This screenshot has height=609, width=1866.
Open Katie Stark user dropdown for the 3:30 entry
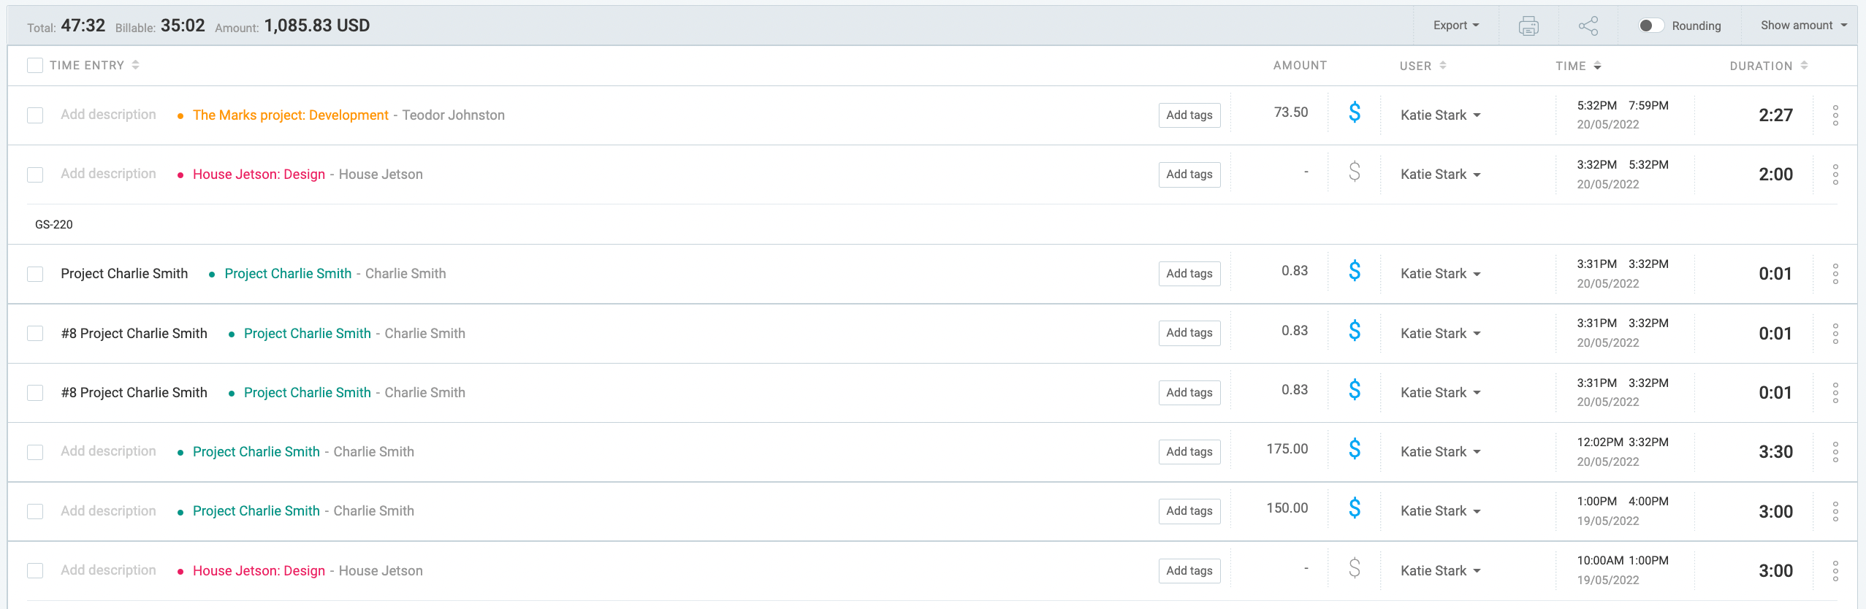coord(1441,452)
